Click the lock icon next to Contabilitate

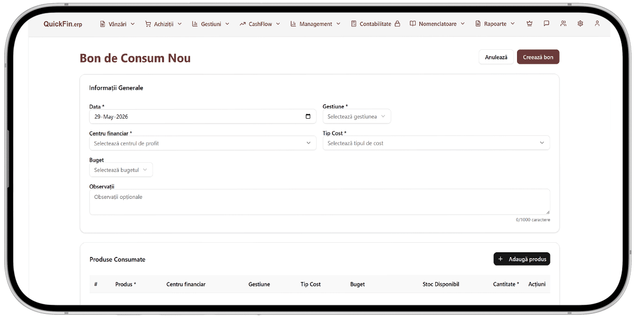click(397, 24)
